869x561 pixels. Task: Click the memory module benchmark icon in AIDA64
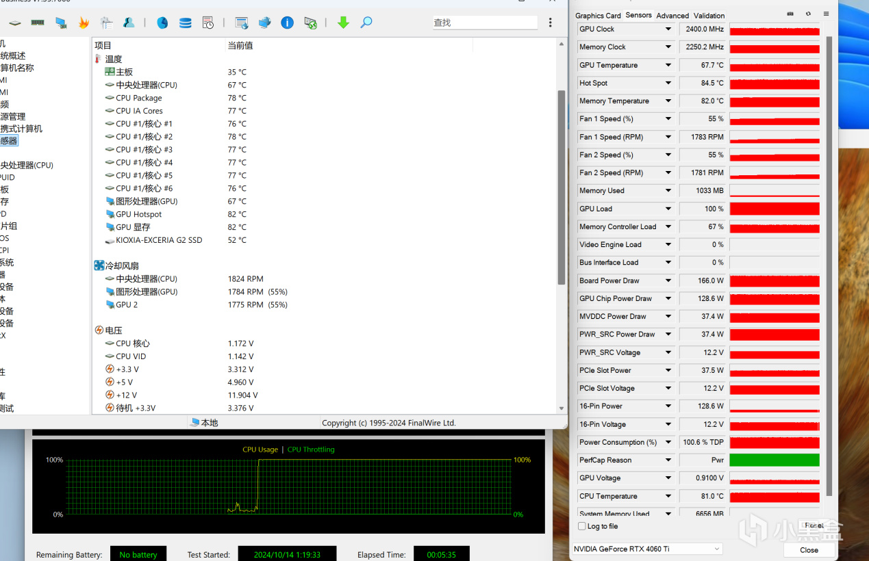point(38,23)
